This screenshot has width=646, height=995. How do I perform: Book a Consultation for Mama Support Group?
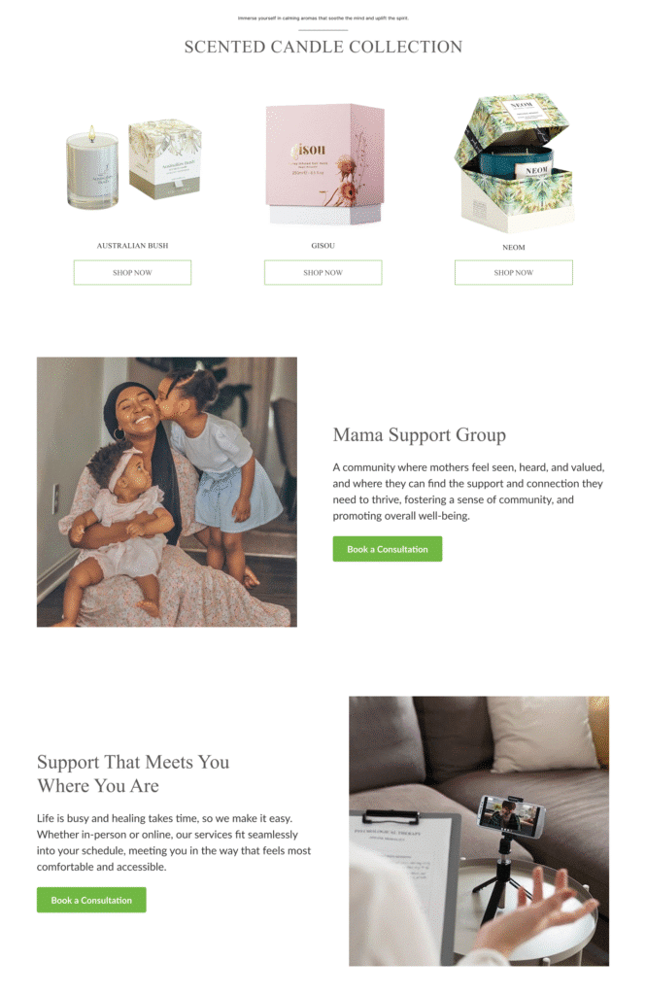(x=387, y=549)
